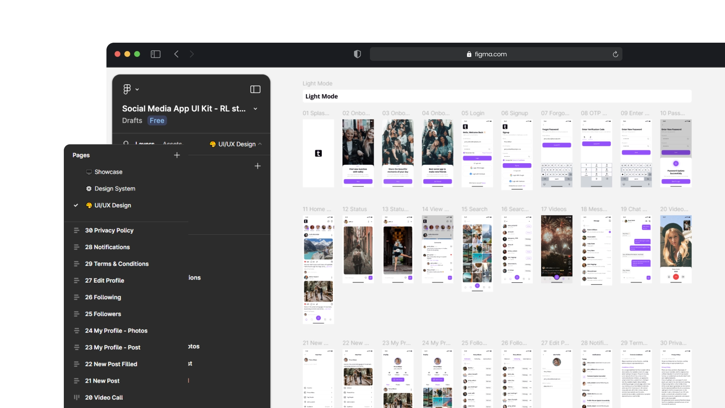The width and height of the screenshot is (725, 408).
Task: Toggle the browser sidebar button
Action: pyautogui.click(x=156, y=54)
